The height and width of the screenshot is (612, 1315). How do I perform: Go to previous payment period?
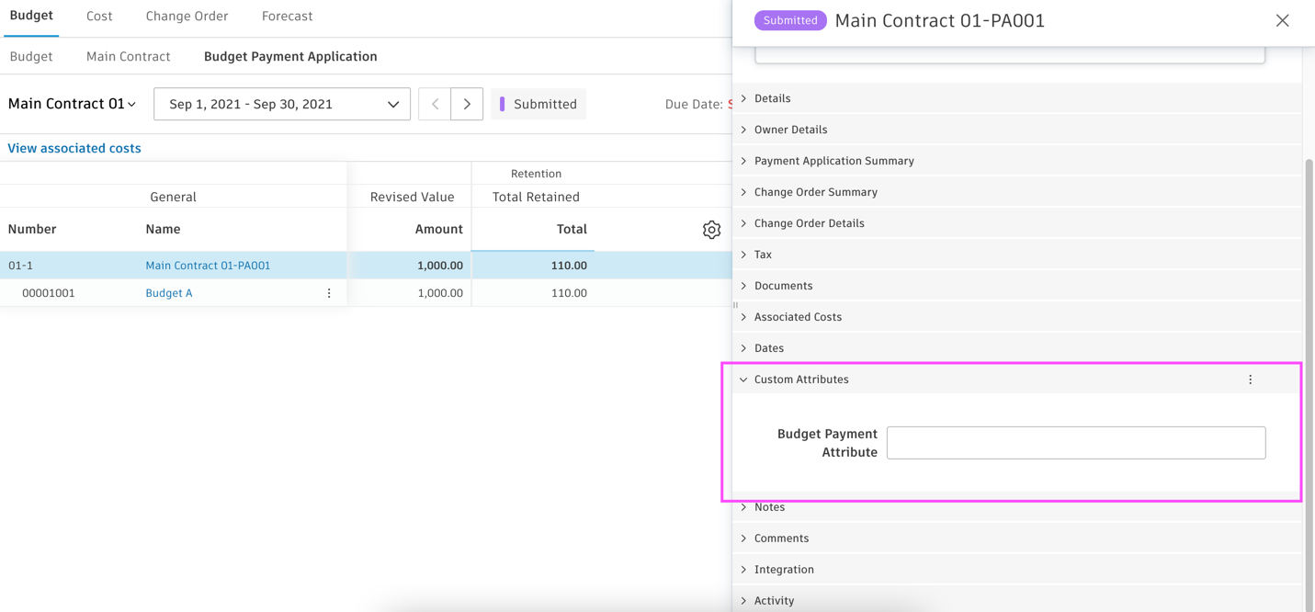[435, 104]
